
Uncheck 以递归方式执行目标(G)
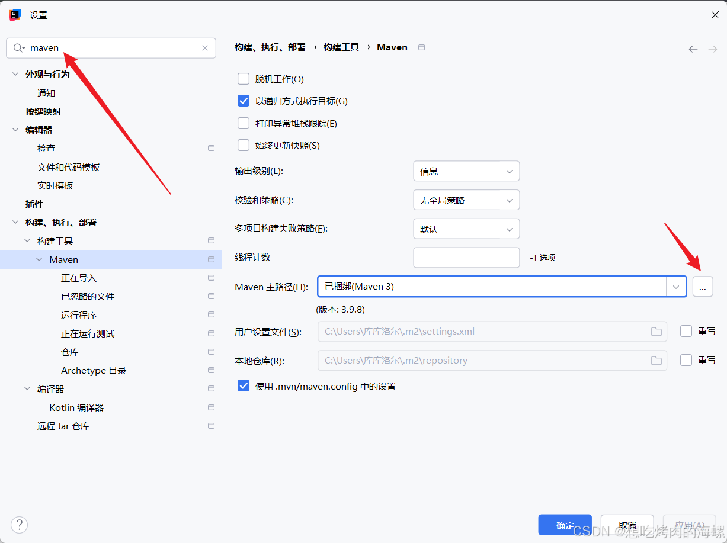244,101
